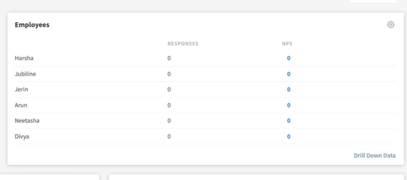Select the employee name Jubiline

[x=26, y=74]
